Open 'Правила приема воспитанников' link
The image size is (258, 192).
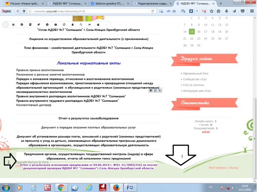click(x=40, y=70)
